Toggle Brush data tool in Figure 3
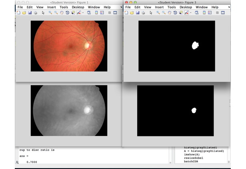 pos(186,13)
